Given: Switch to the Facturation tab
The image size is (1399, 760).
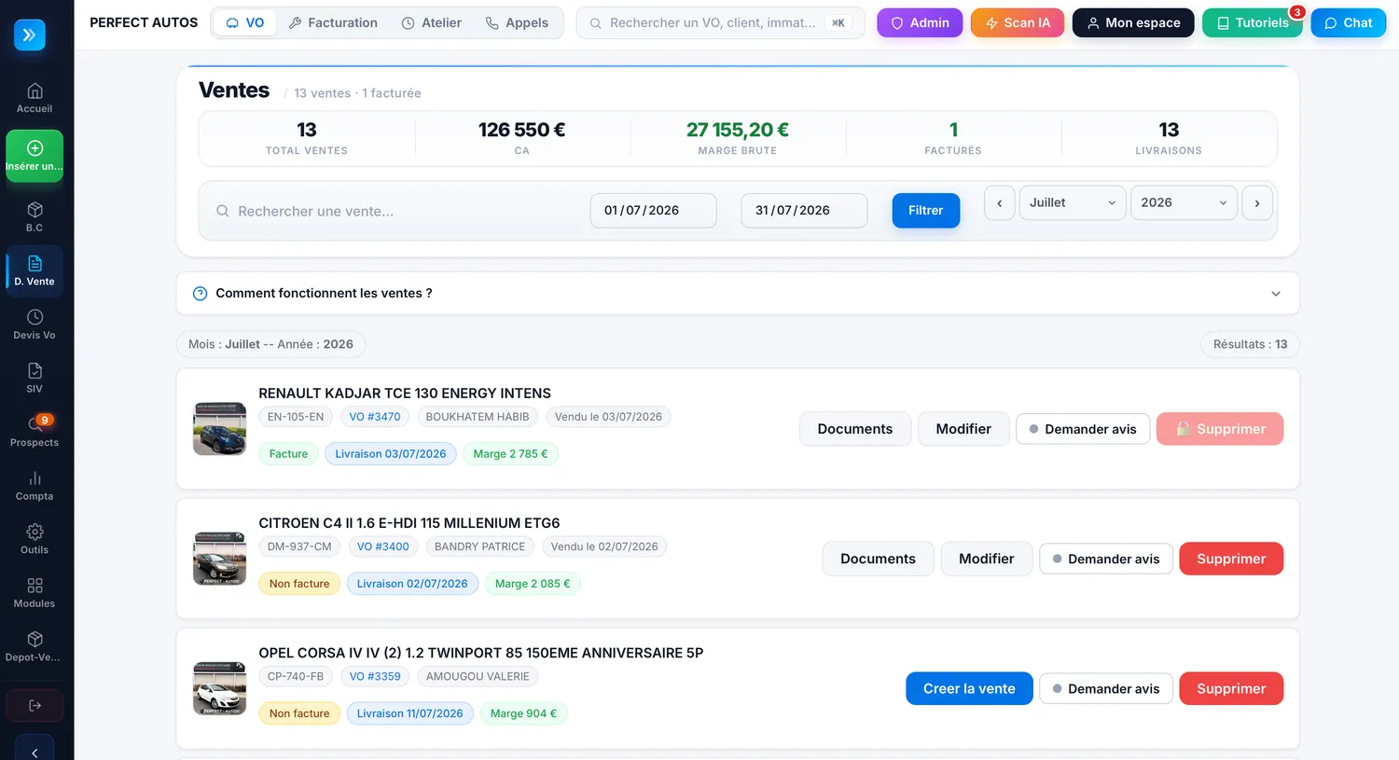Looking at the screenshot, I should pos(333,22).
